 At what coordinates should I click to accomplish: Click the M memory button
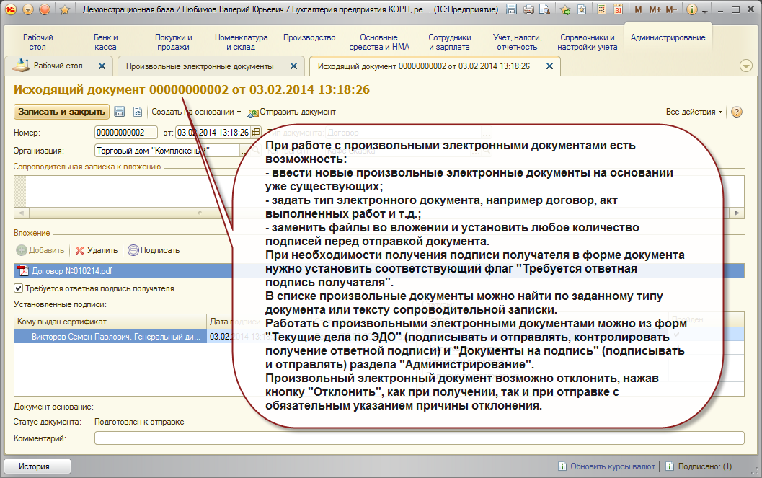pyautogui.click(x=638, y=9)
